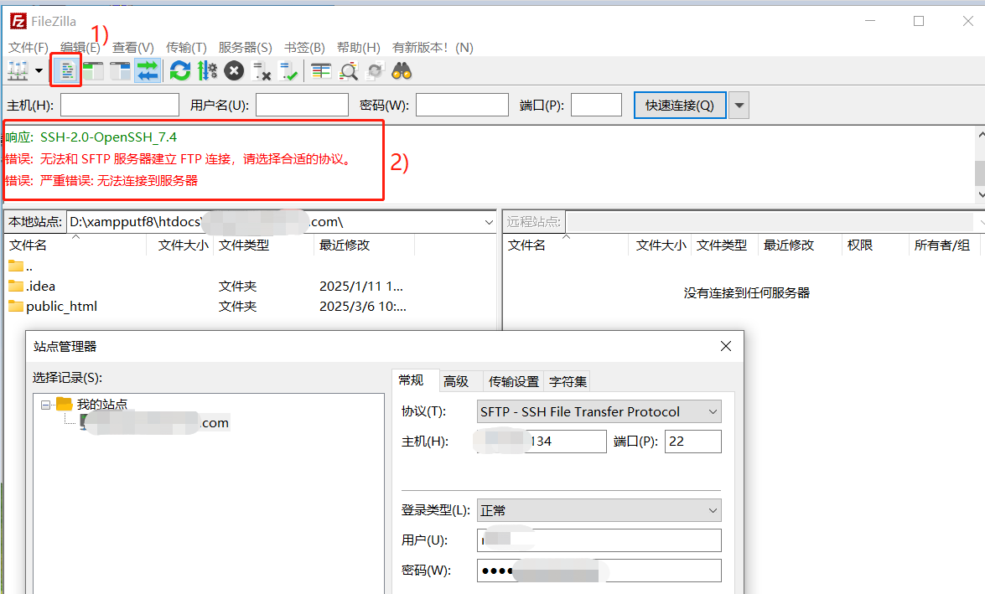Click the site manager 用户(U) field
This screenshot has height=594, width=985.
(599, 540)
